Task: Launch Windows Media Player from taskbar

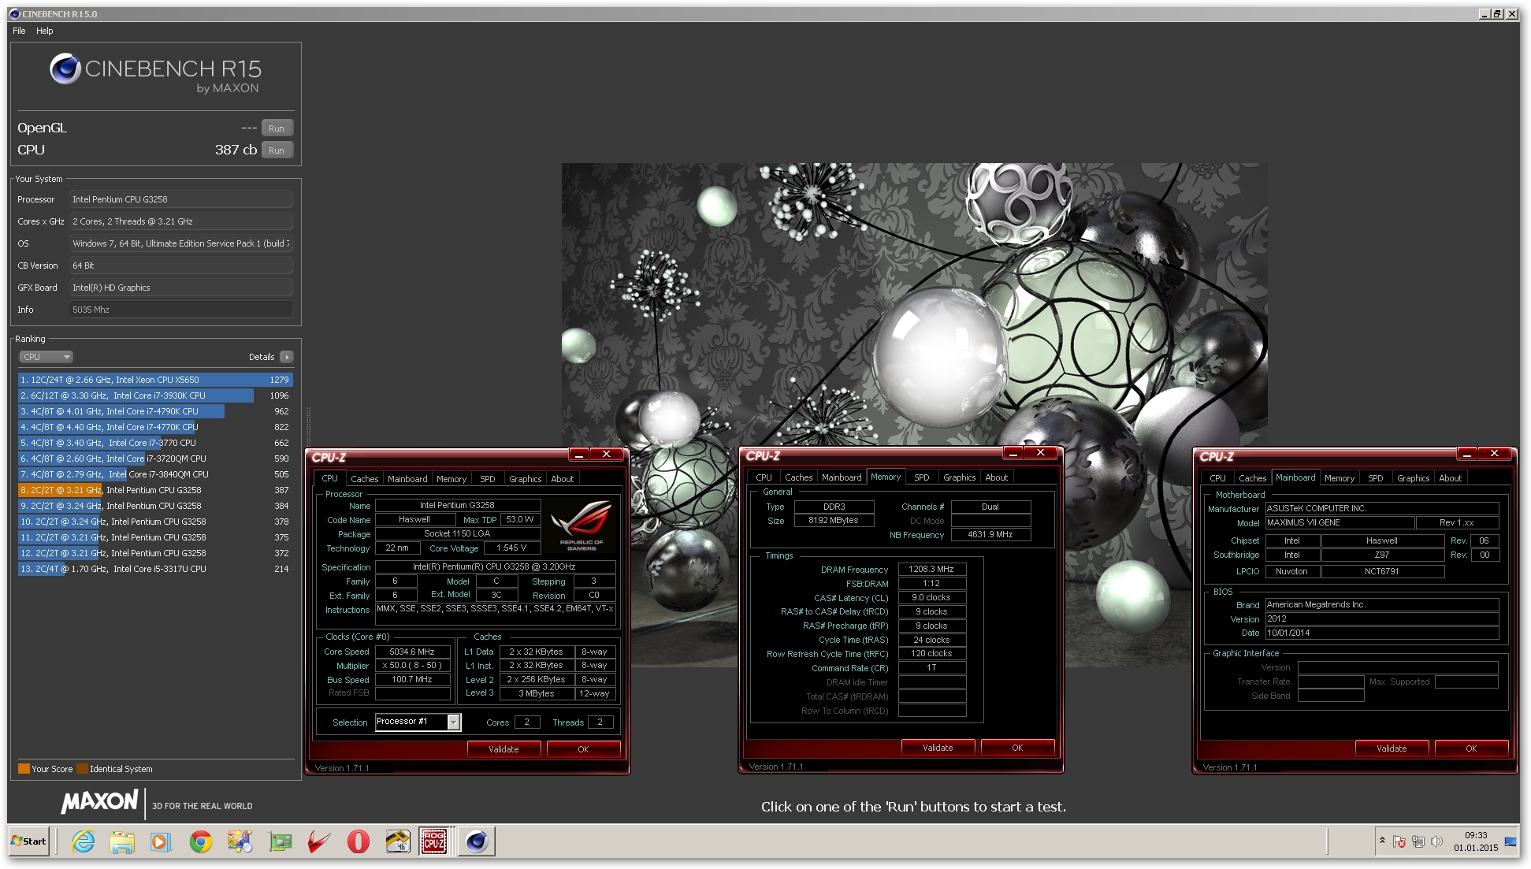Action: [x=160, y=841]
